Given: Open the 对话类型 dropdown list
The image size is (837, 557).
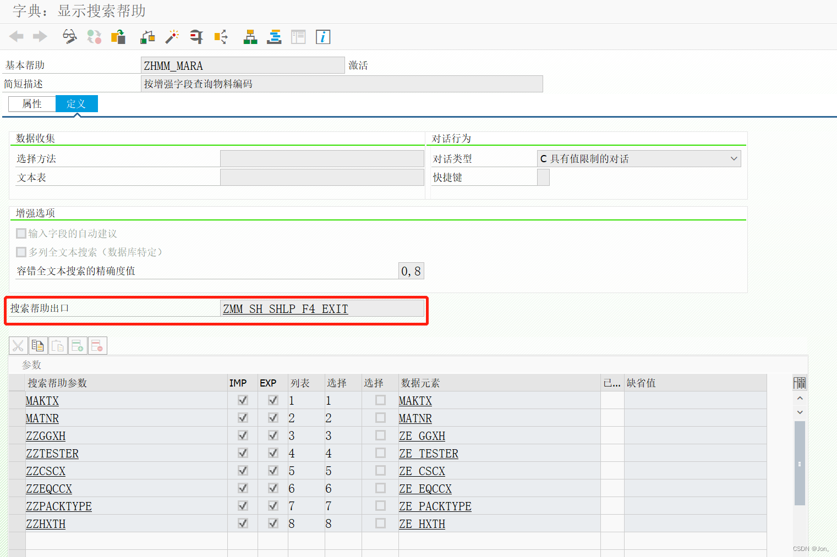Looking at the screenshot, I should click(x=734, y=158).
